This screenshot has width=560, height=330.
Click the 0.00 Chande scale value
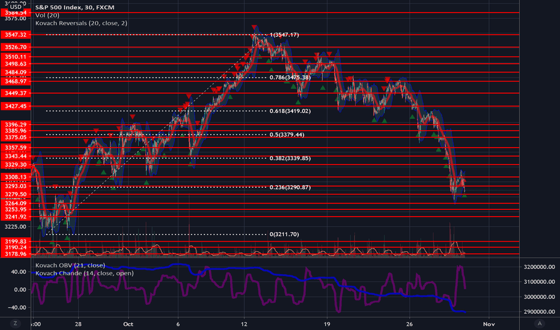point(20,289)
